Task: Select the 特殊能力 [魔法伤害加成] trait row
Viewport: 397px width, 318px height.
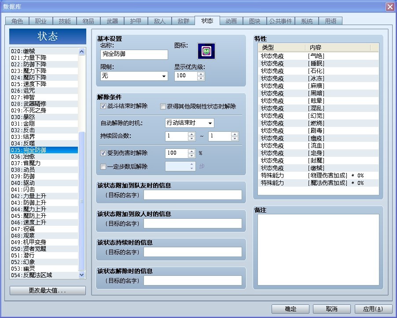Action: click(x=318, y=183)
